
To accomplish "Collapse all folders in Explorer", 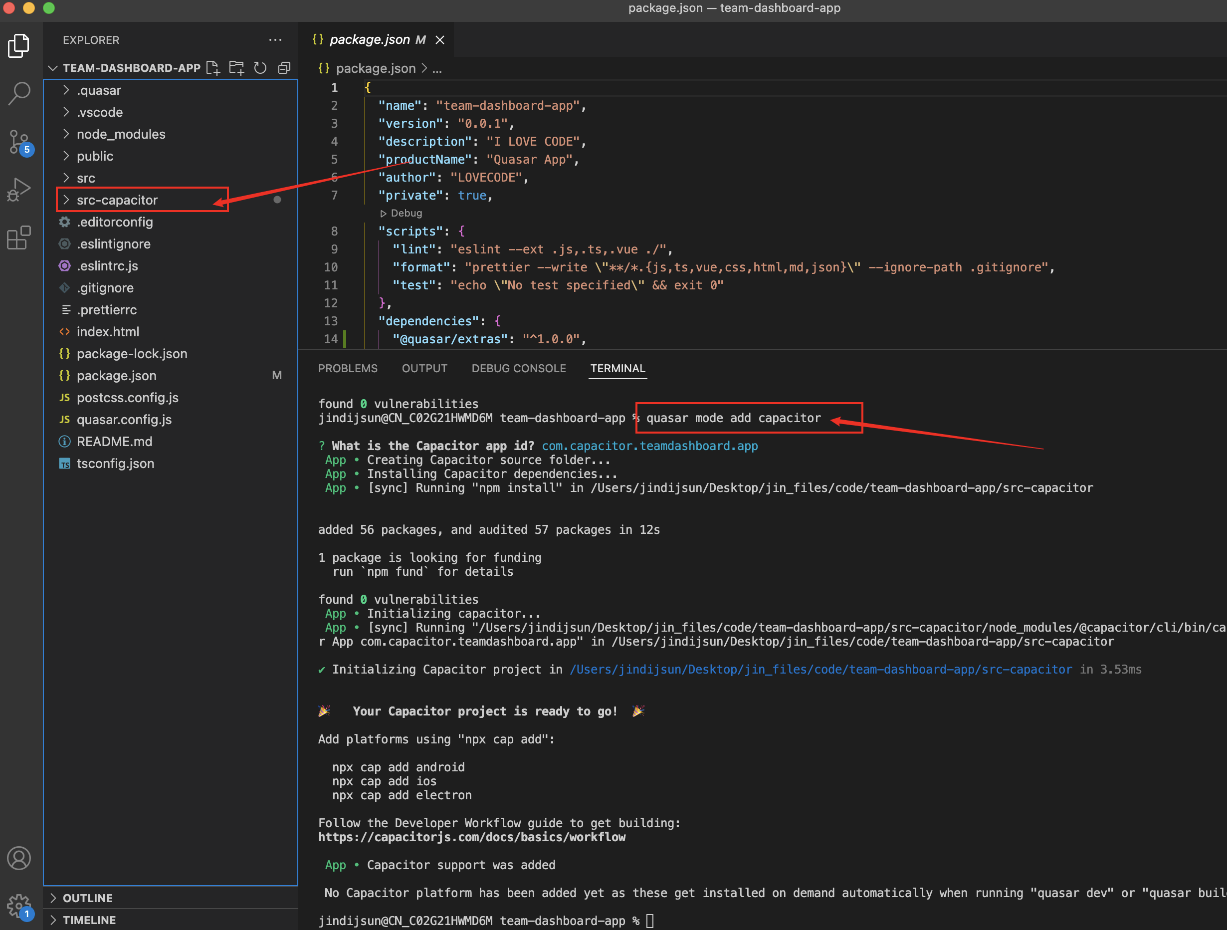I will [284, 68].
